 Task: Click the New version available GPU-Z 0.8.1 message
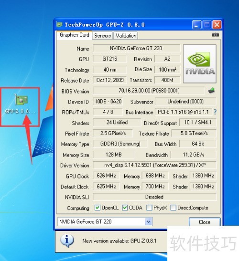[x=119, y=241]
